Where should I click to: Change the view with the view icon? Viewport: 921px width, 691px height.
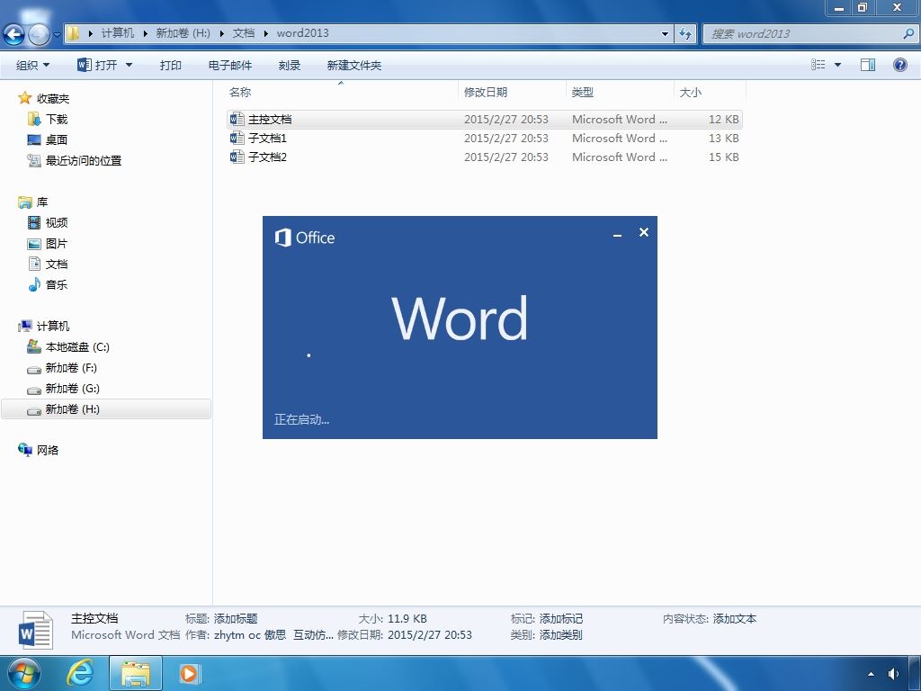coord(818,65)
